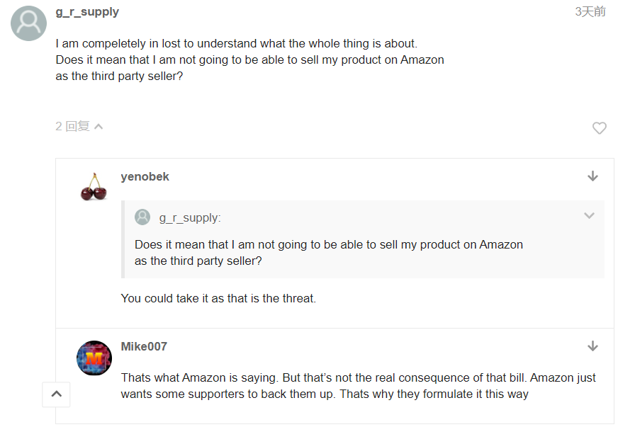
Task: Like g_r_supply's post with heart icon
Action: point(600,128)
